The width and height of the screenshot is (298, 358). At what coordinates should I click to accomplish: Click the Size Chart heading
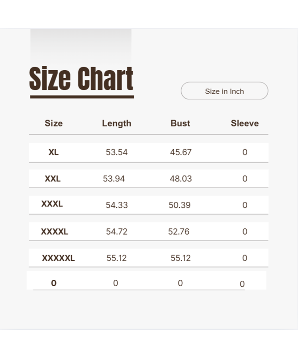click(81, 79)
